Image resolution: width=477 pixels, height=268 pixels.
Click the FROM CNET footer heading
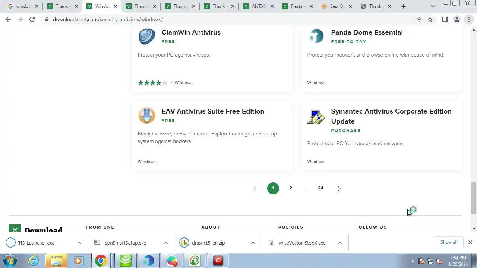102,227
